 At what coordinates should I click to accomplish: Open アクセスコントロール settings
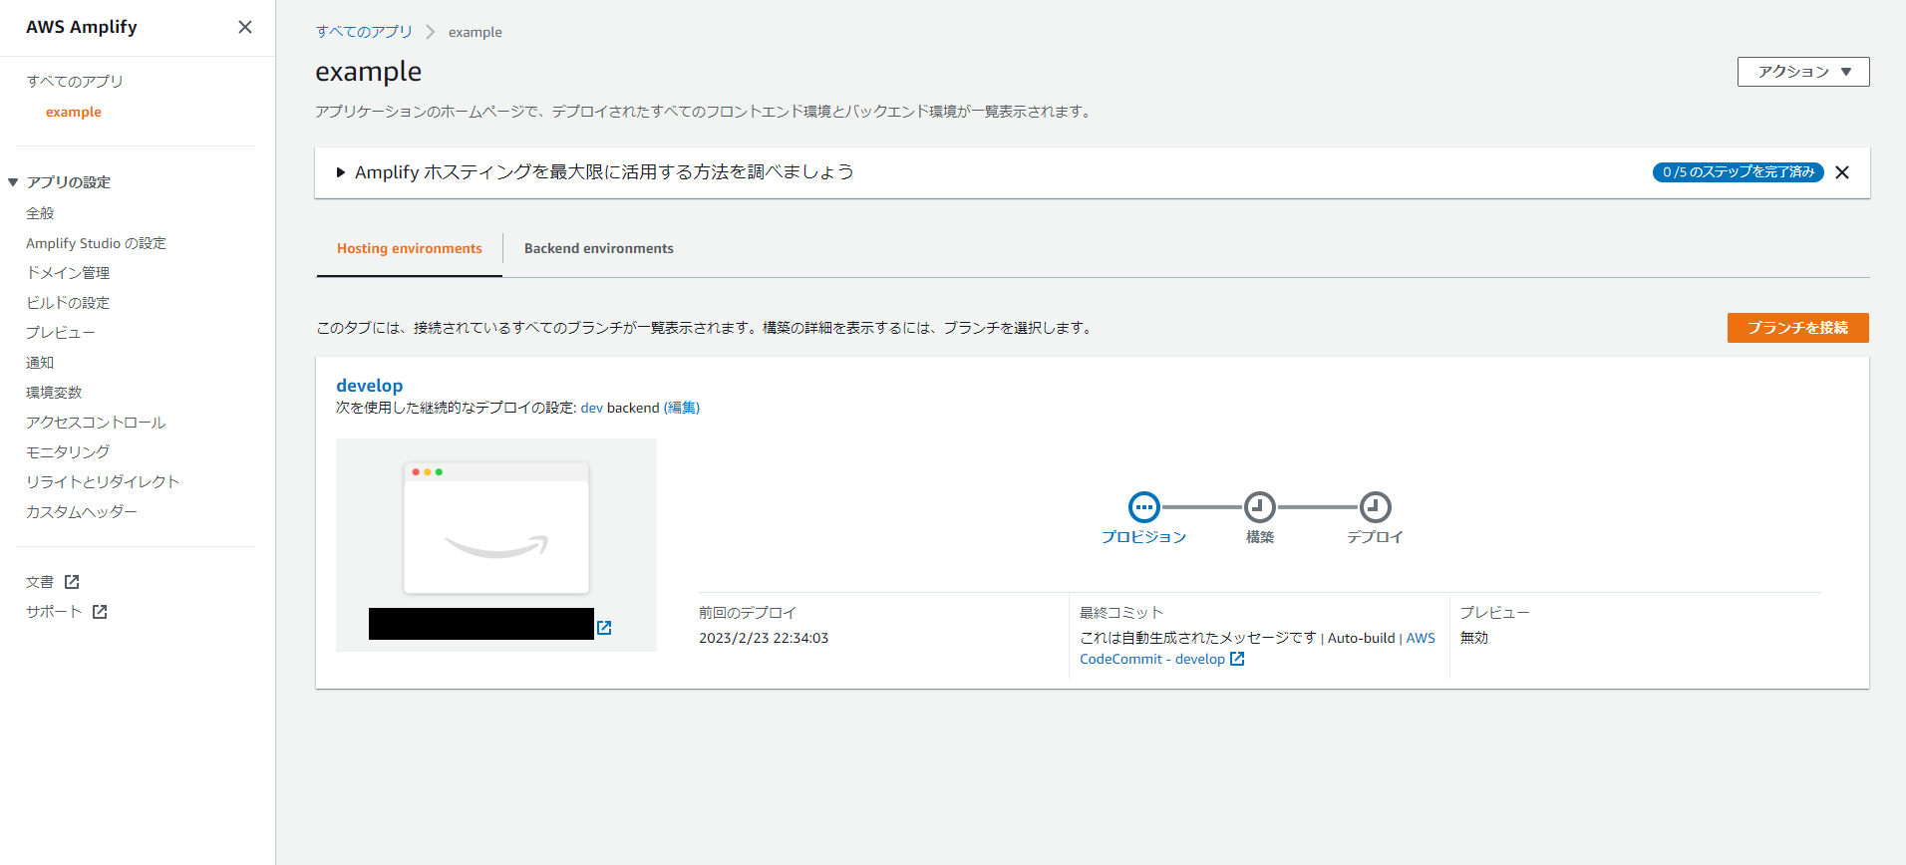[96, 423]
